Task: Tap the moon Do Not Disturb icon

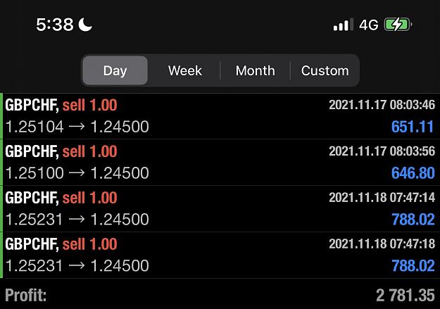Action: (x=85, y=25)
